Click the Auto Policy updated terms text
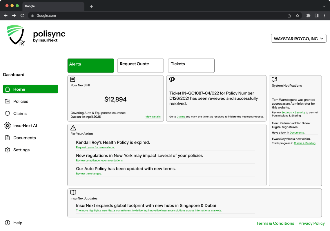Viewport: 330px width, 231px height. (126, 169)
